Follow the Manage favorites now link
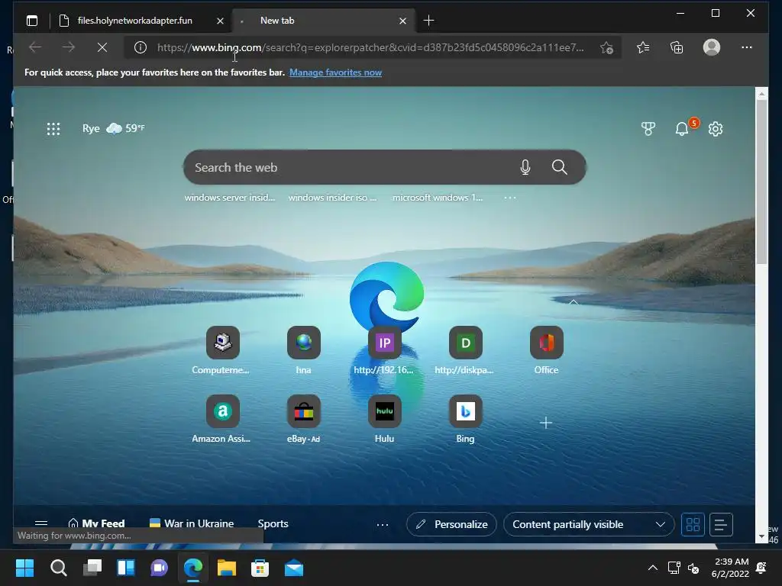The image size is (782, 586). point(335,72)
